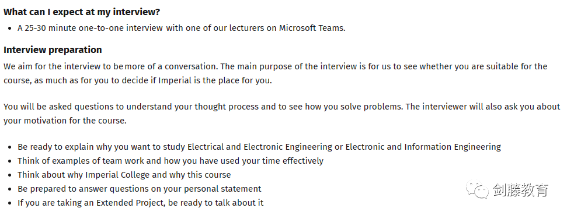Click the bullet point before 'Think about why Imperial'
This screenshot has height=215, width=567.
10,175
